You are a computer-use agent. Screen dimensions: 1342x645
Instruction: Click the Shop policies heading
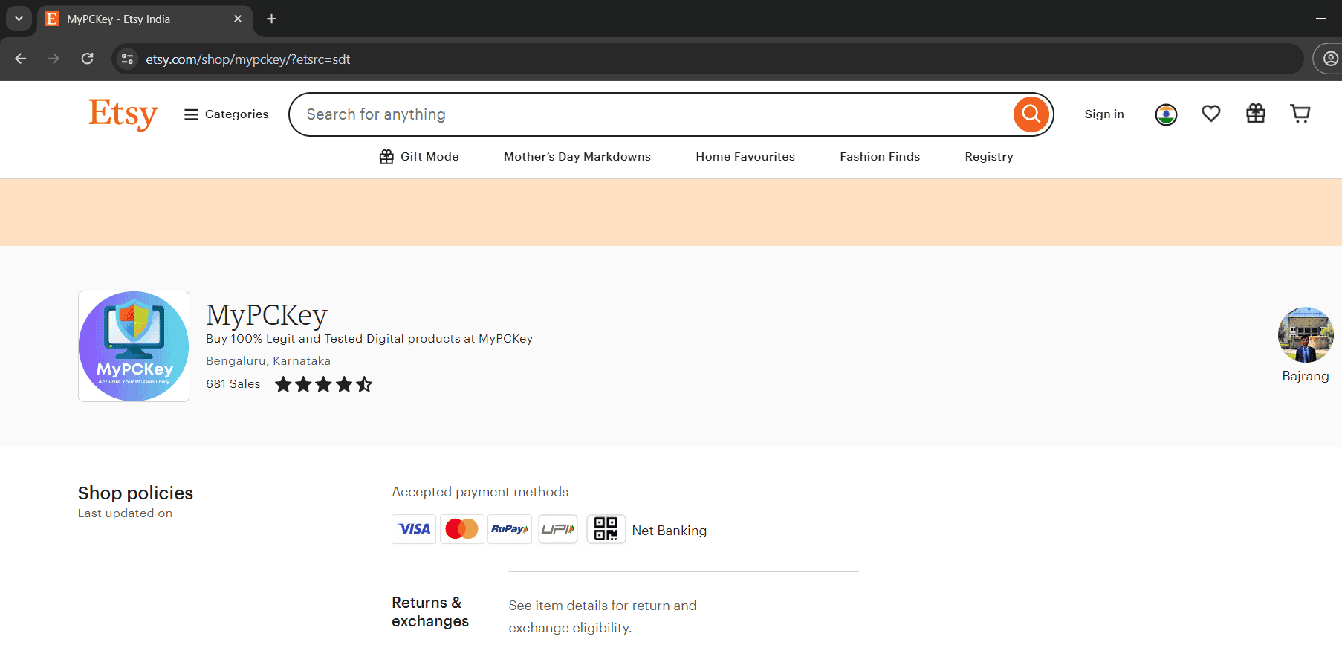[135, 493]
